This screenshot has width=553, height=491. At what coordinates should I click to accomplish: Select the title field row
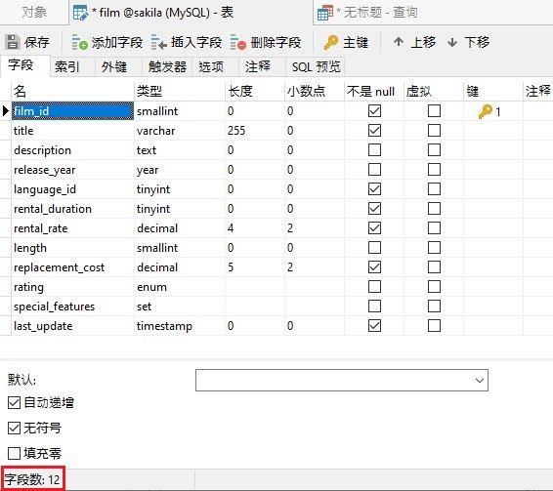click(x=72, y=131)
